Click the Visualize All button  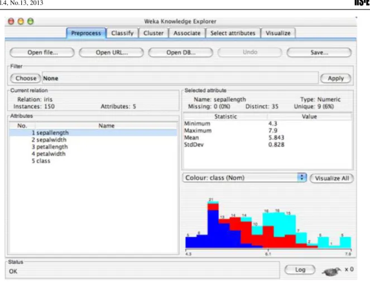pos(332,178)
